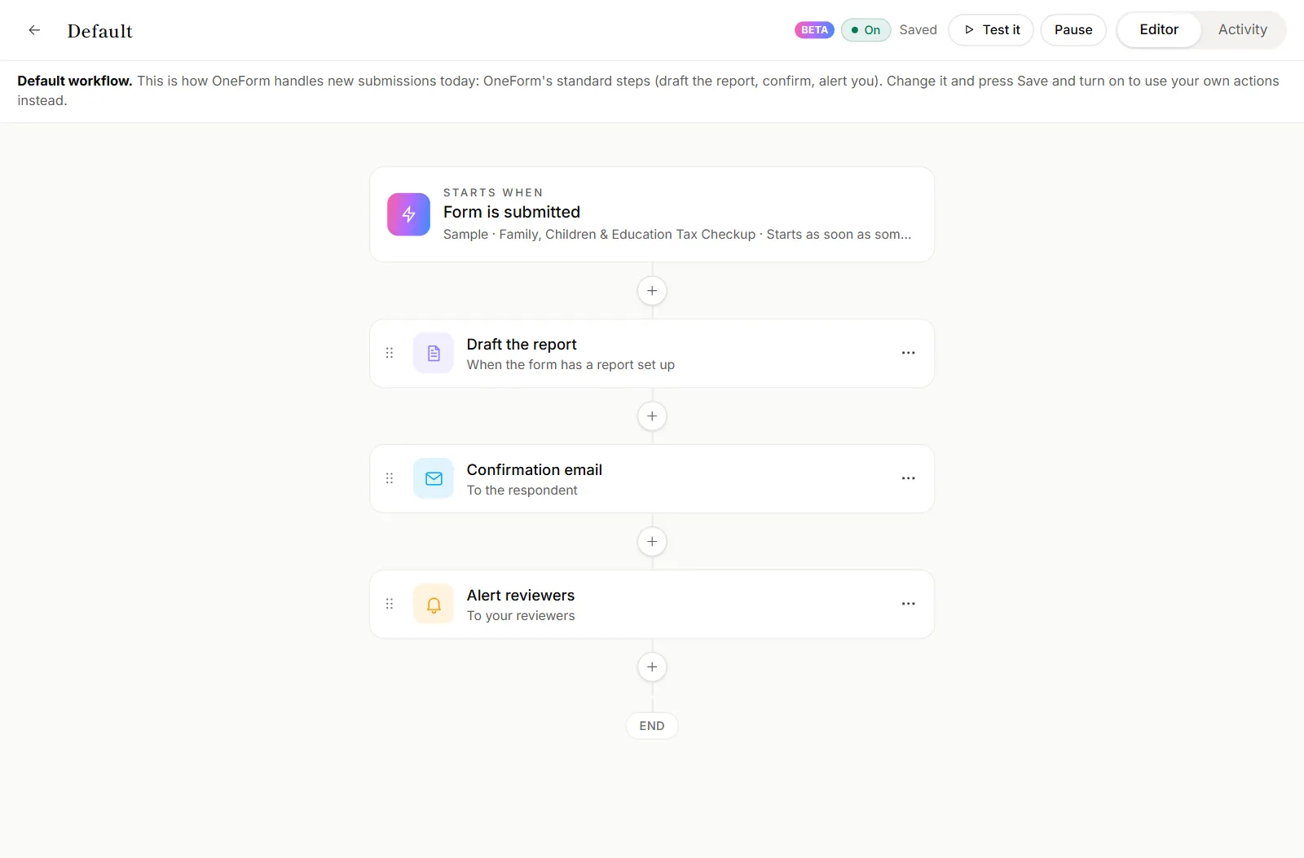The width and height of the screenshot is (1304, 858).
Task: Switch to the Editor tab
Action: (1159, 29)
